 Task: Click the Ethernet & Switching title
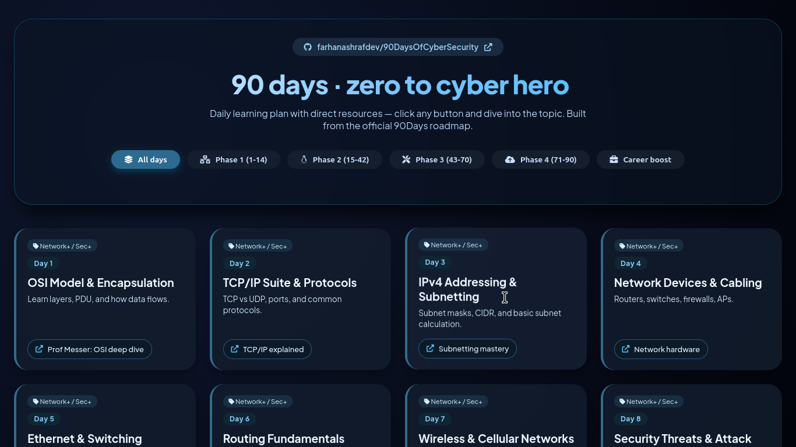tap(84, 439)
